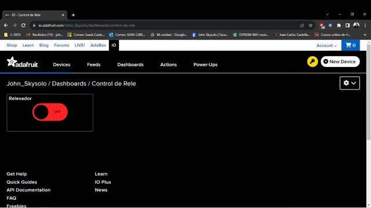Click the New Device button
This screenshot has width=371, height=208.
(340, 62)
